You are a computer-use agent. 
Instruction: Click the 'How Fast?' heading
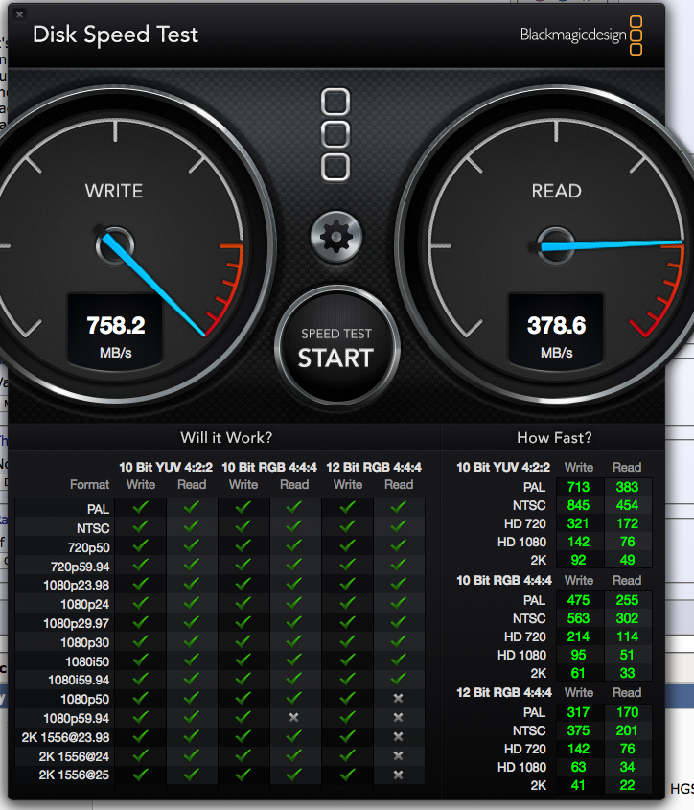554,438
